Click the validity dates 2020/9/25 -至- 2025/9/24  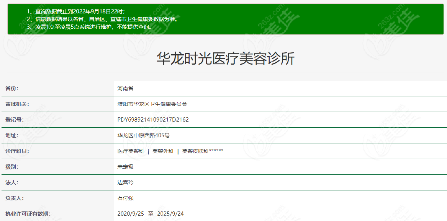[x=151, y=214]
